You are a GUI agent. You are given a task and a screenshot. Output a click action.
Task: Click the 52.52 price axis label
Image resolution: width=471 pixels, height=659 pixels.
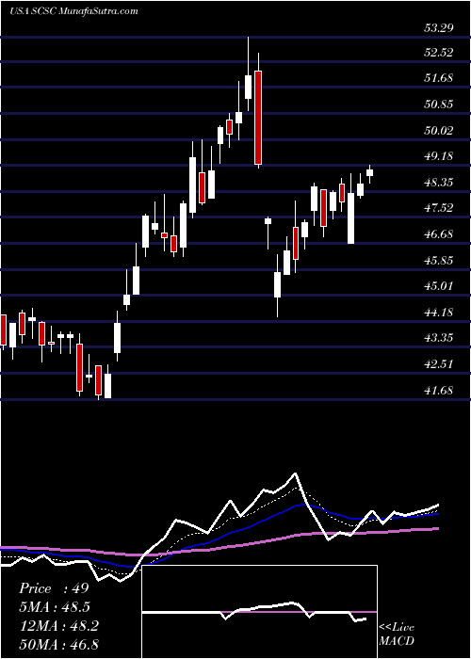coord(440,53)
